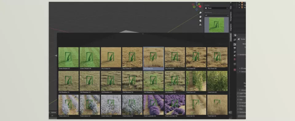
Task: Open the Tool properties tab icon
Action: pyautogui.click(x=234, y=40)
